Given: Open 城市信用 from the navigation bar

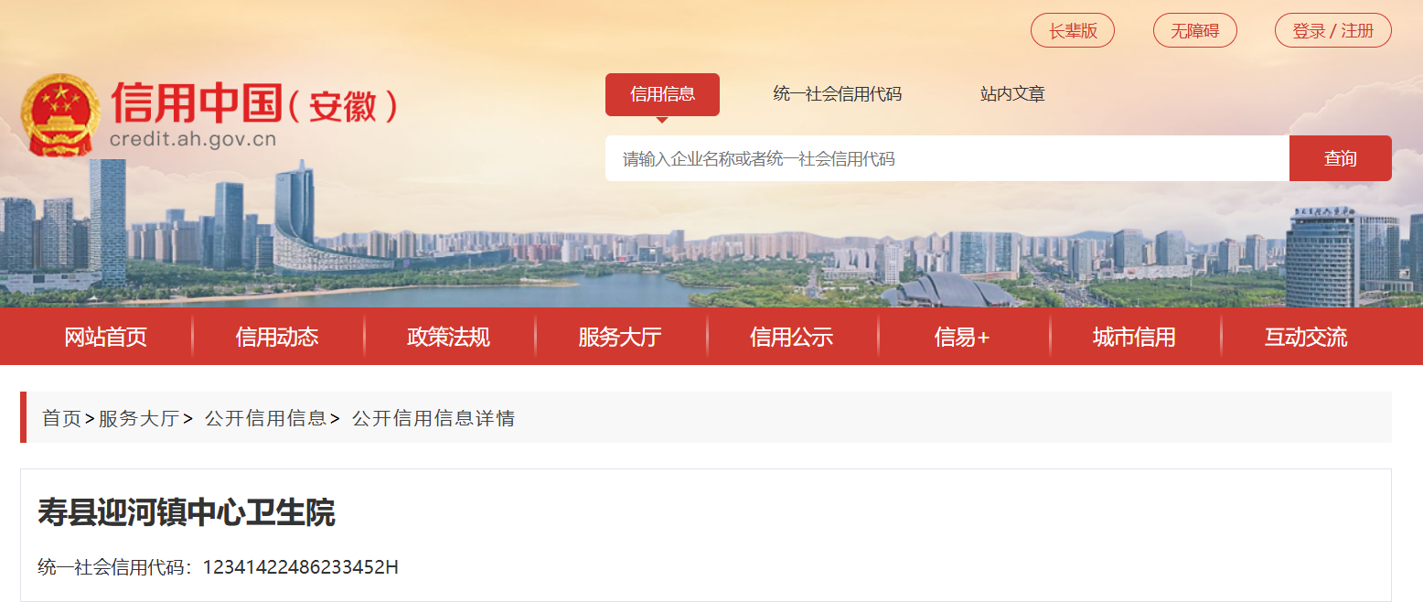Looking at the screenshot, I should point(1134,337).
